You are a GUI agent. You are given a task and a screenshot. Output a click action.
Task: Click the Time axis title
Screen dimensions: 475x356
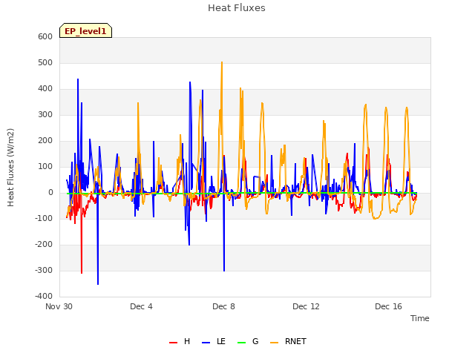[420, 318]
